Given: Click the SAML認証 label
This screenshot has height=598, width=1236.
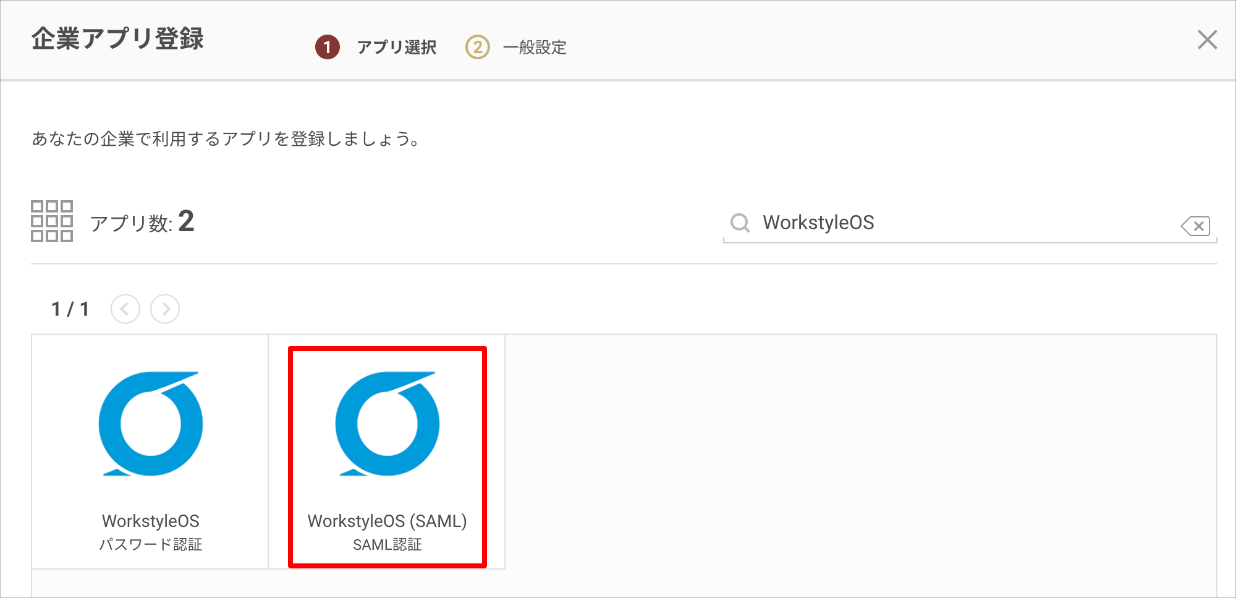Looking at the screenshot, I should point(387,544).
